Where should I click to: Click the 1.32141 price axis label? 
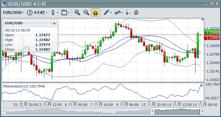click(x=213, y=71)
